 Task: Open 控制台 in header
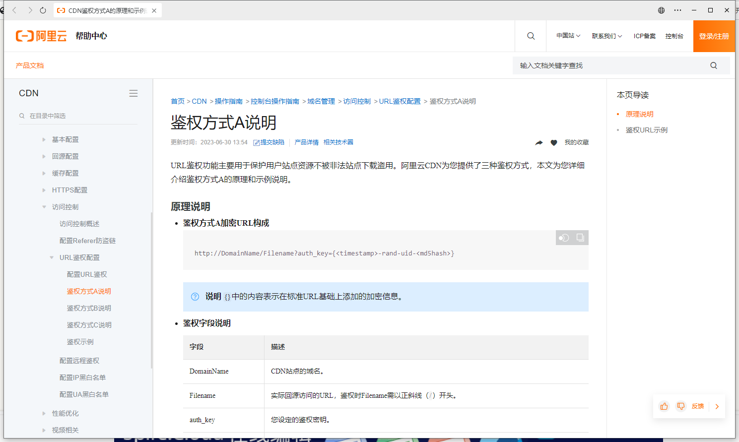point(674,36)
